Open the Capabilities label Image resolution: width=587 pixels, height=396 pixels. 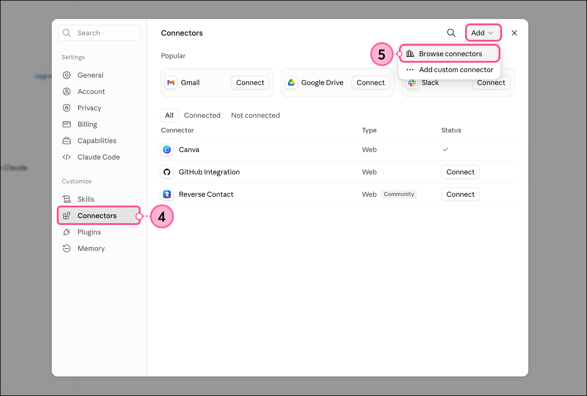click(97, 141)
